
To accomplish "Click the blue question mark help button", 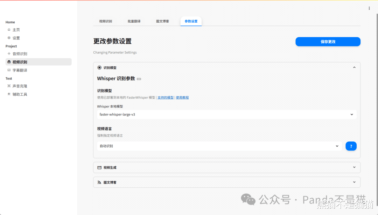I will pyautogui.click(x=351, y=146).
